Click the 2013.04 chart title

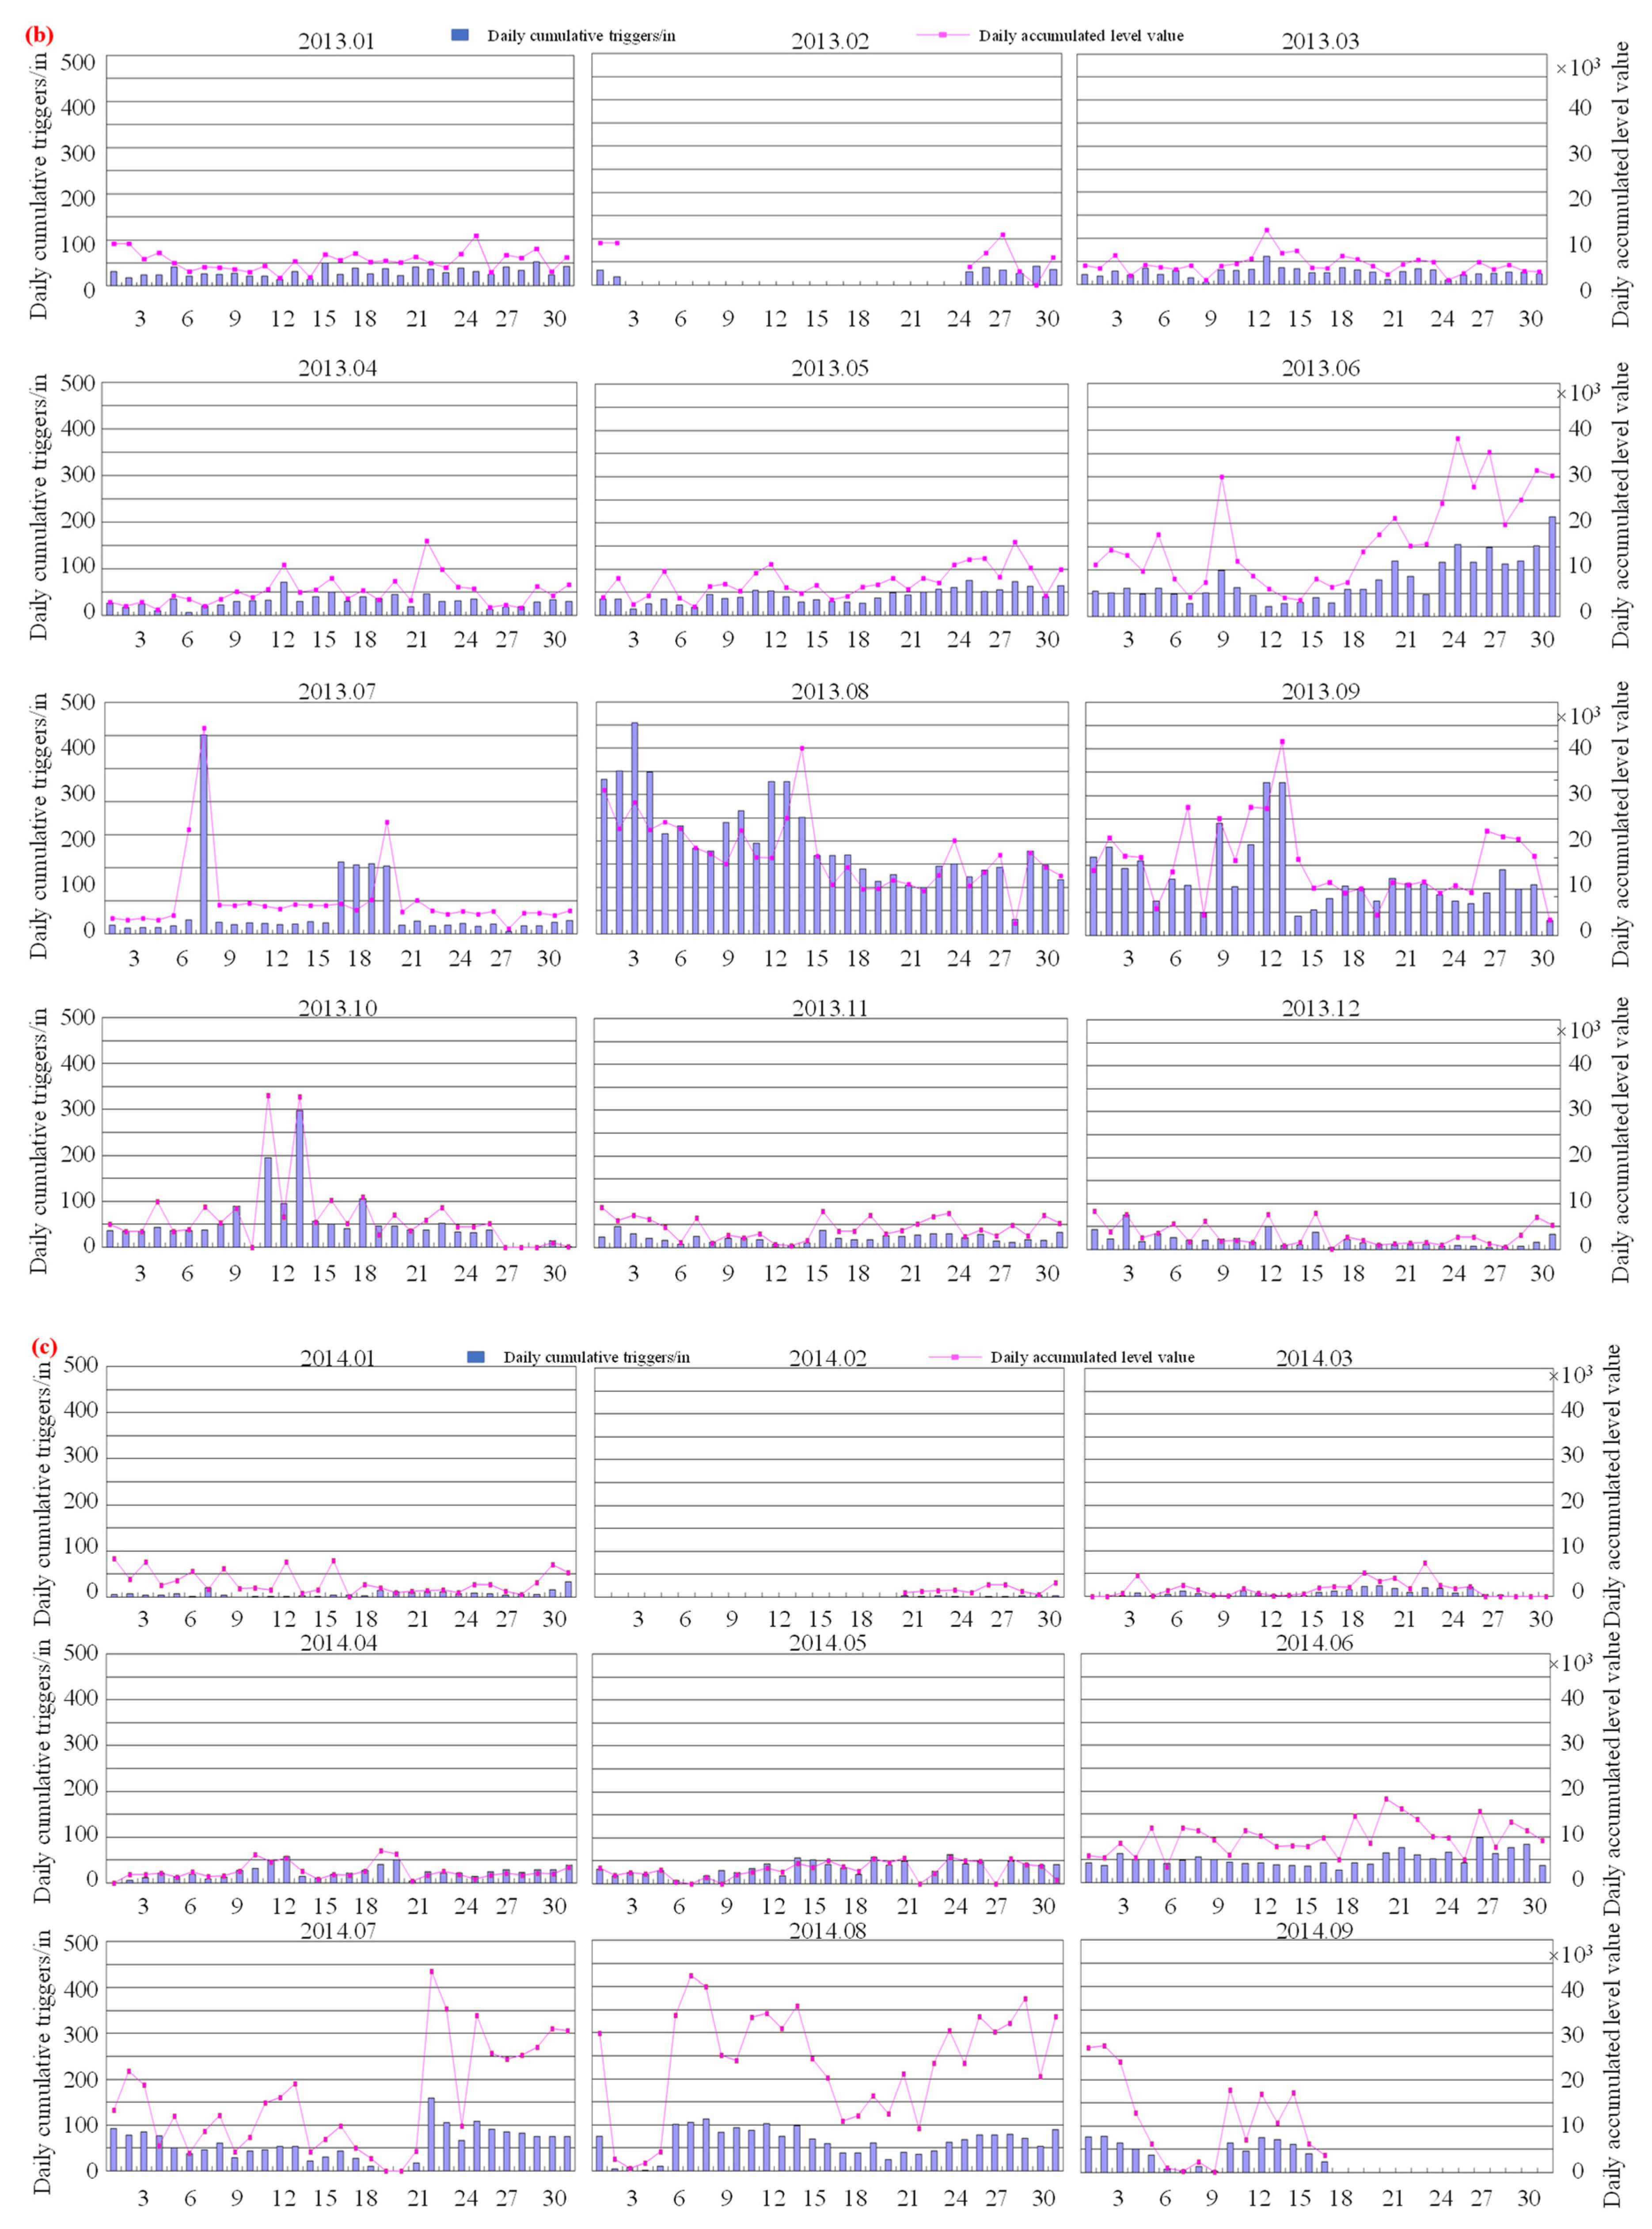coord(338,368)
